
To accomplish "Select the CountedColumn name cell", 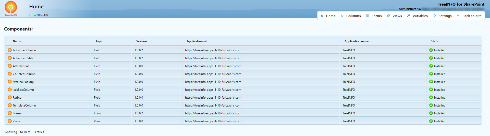I will (48, 74).
